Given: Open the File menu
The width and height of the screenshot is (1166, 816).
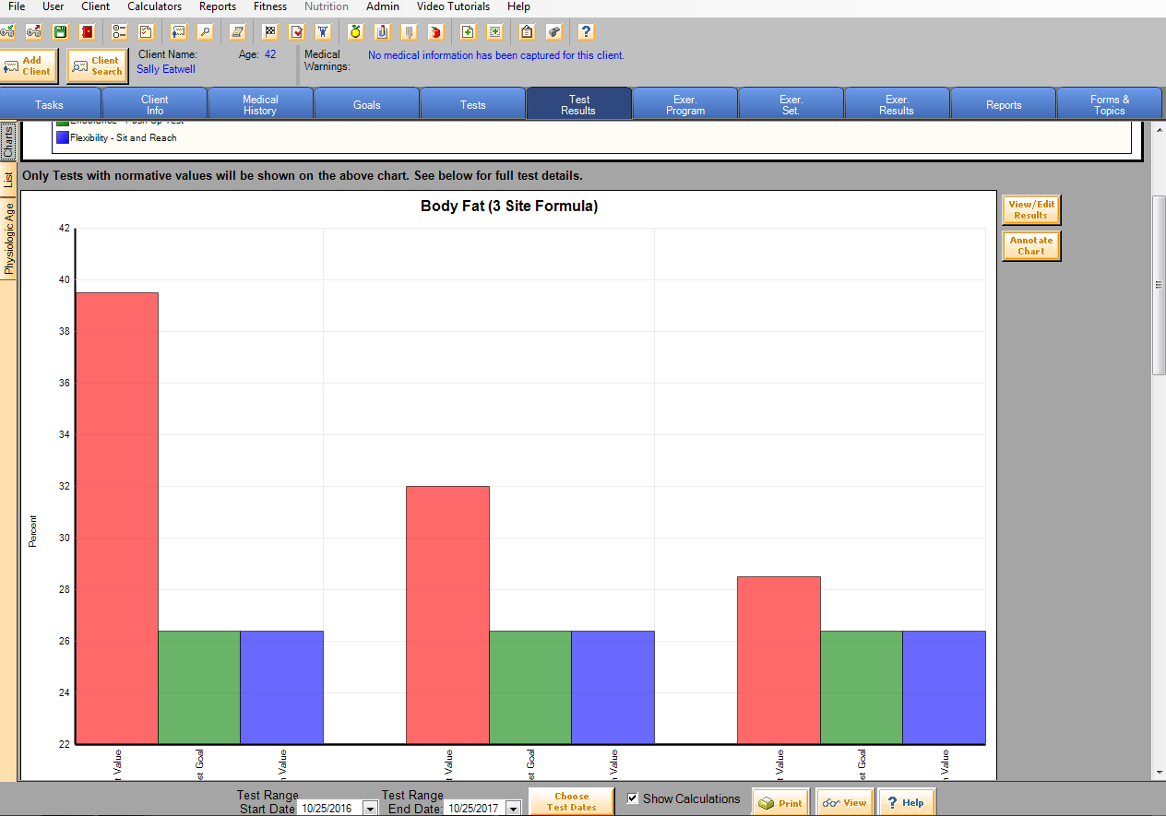Looking at the screenshot, I should point(17,6).
